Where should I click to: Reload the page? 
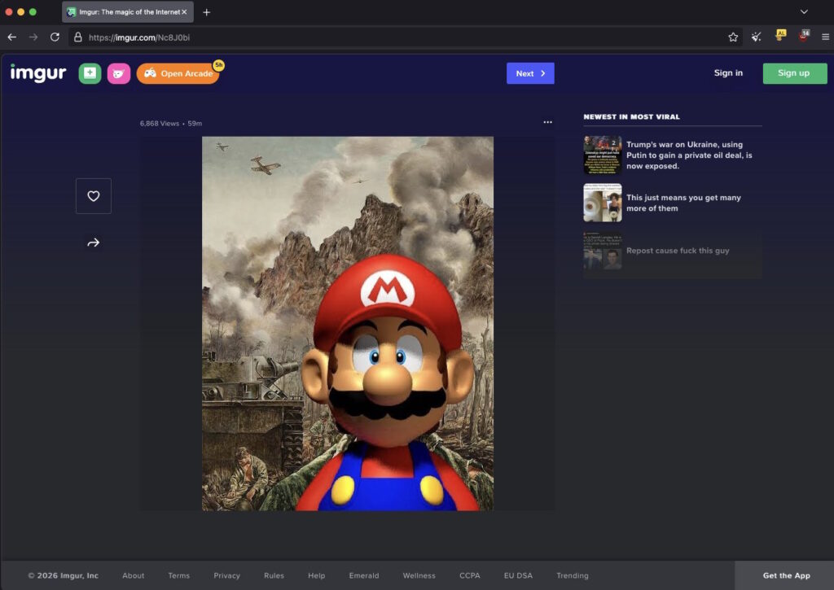55,37
